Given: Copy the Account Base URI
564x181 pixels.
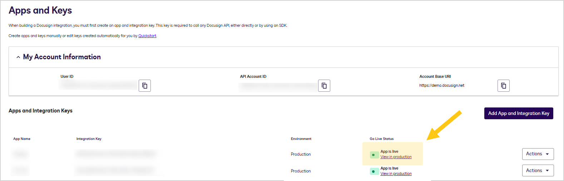Looking at the screenshot, I should click(x=504, y=86).
